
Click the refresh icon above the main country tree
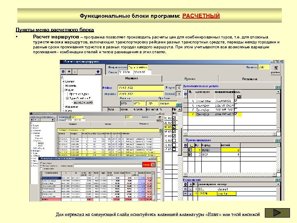(63, 72)
